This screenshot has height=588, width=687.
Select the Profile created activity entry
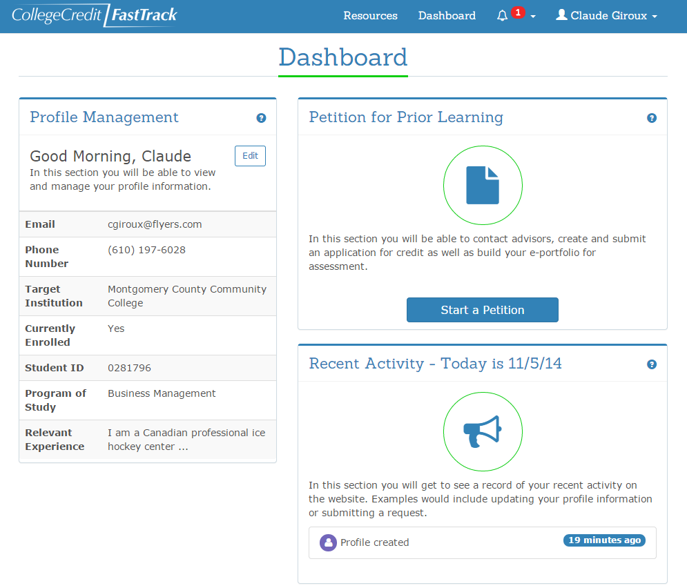tap(374, 542)
